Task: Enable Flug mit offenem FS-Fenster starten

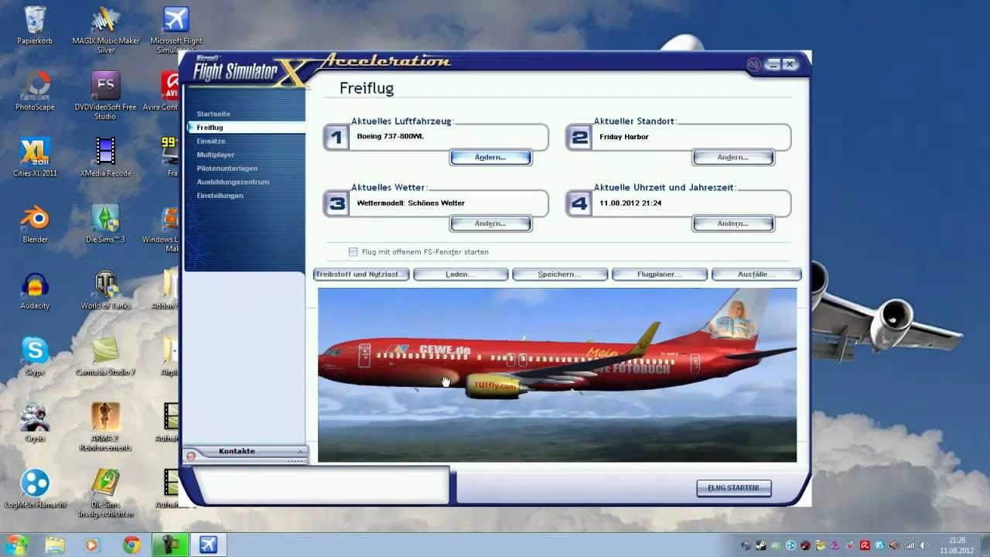Action: click(x=353, y=252)
